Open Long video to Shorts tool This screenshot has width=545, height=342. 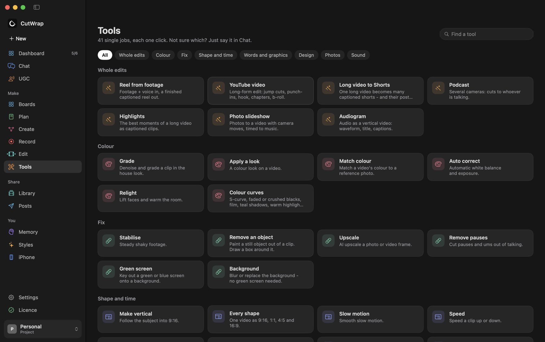pyautogui.click(x=370, y=91)
